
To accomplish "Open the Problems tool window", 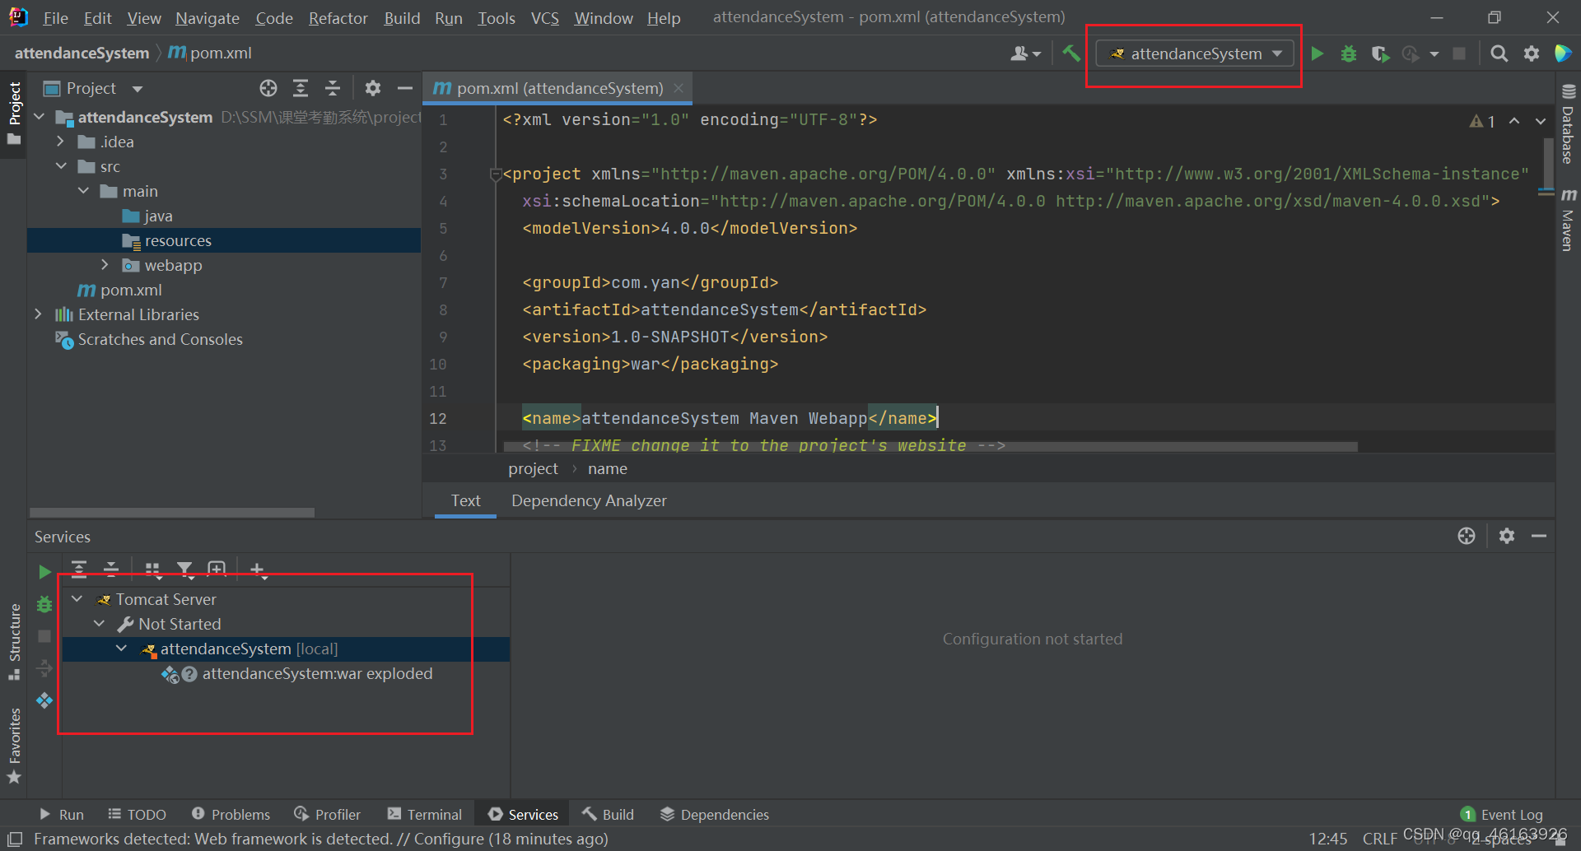I will point(231,814).
